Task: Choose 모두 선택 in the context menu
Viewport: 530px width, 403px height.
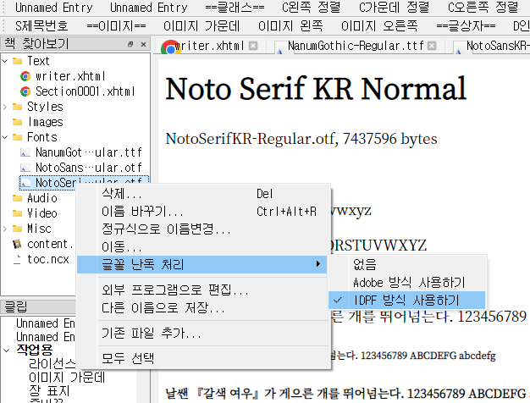Action: [202, 358]
